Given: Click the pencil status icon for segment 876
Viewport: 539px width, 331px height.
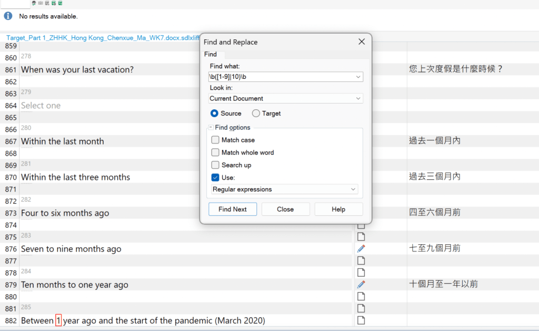Looking at the screenshot, I should click(361, 249).
